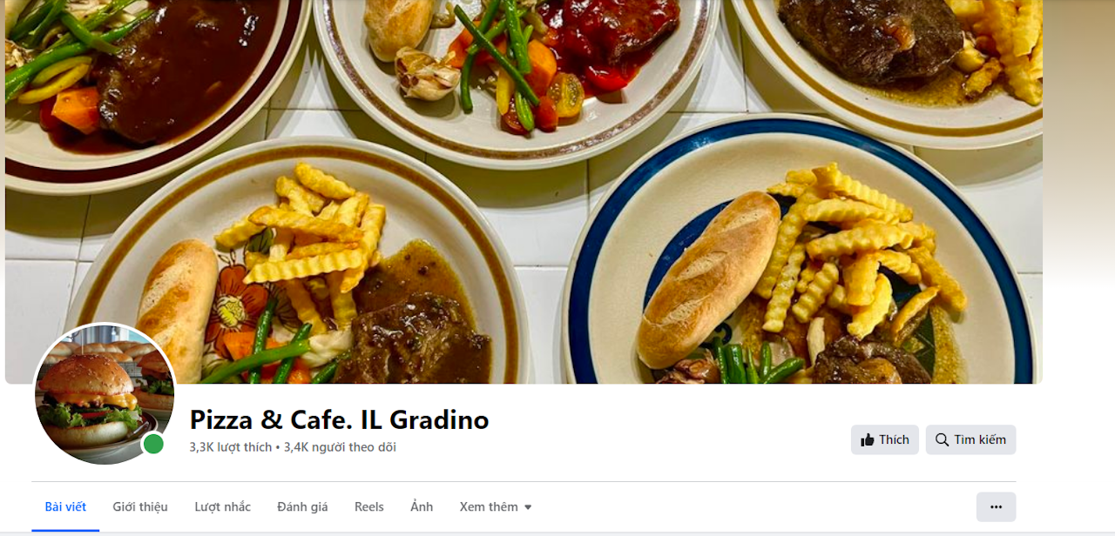The width and height of the screenshot is (1115, 536).
Task: Click the magnifying glass icon beside Tìm kiếm
Action: (942, 440)
